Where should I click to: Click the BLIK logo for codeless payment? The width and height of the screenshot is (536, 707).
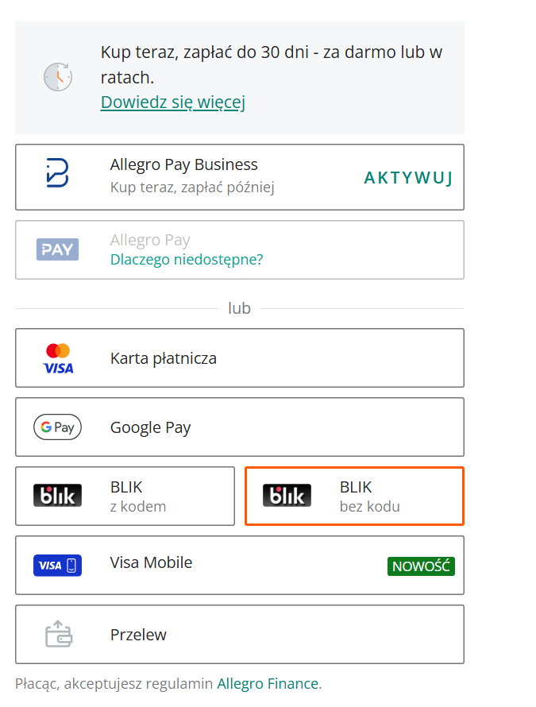point(287,496)
